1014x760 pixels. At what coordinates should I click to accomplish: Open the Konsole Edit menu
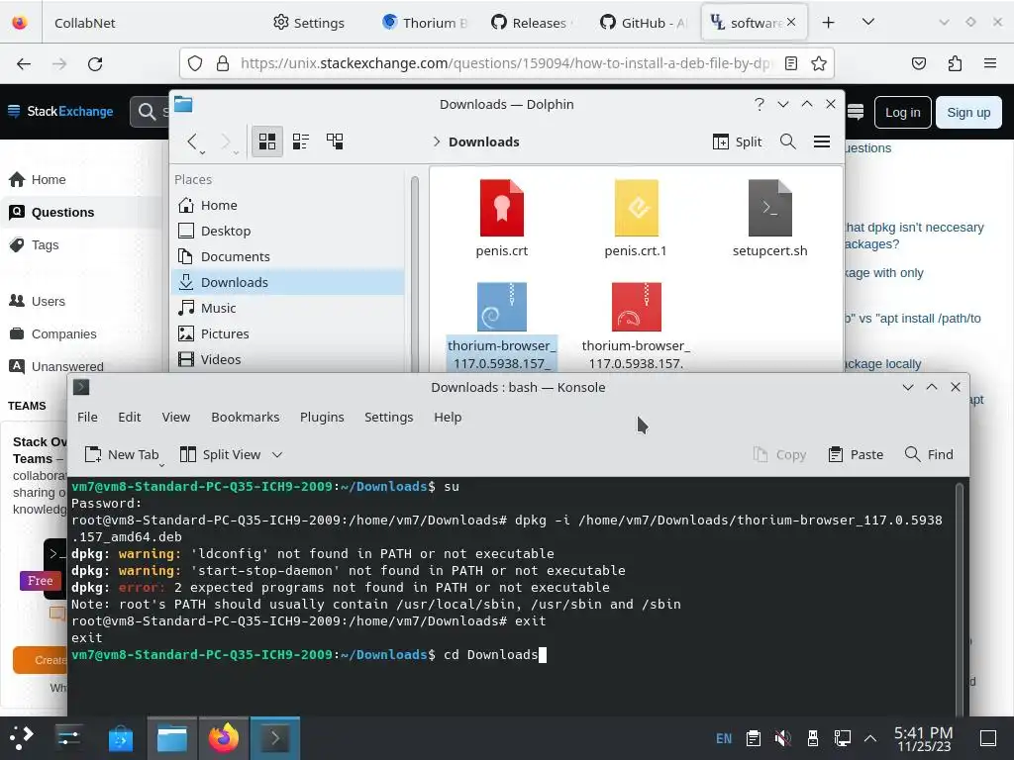pyautogui.click(x=130, y=417)
